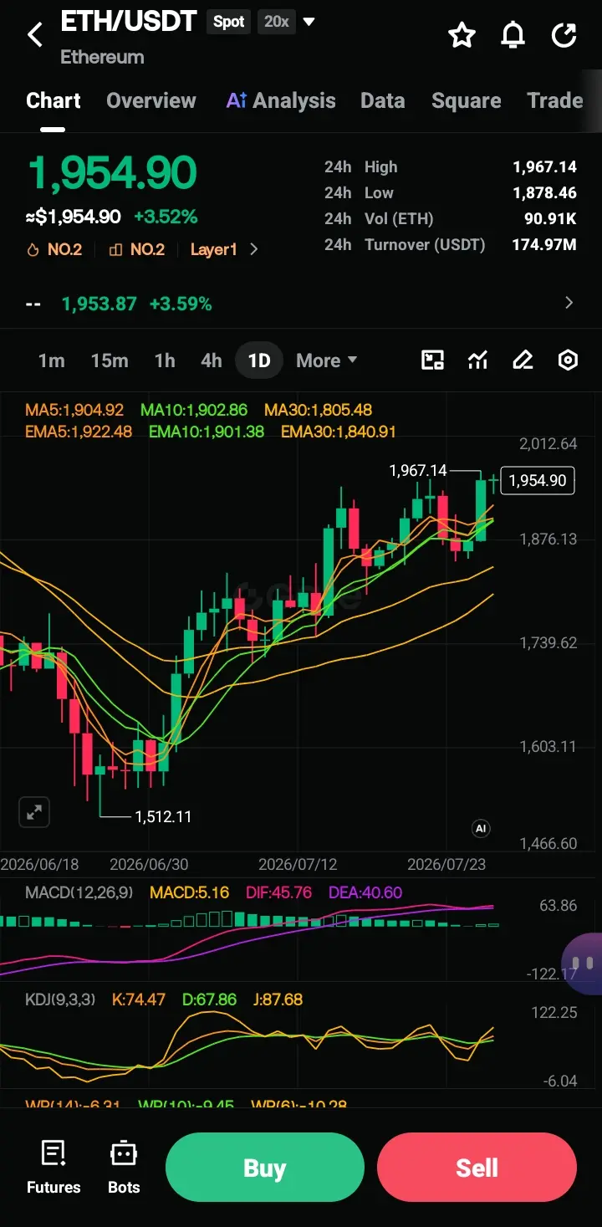602x1227 pixels.
Task: Expand the Layer1 tags chevron
Action: (x=254, y=249)
